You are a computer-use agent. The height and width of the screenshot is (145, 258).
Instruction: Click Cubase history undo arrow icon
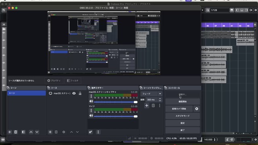4,10
